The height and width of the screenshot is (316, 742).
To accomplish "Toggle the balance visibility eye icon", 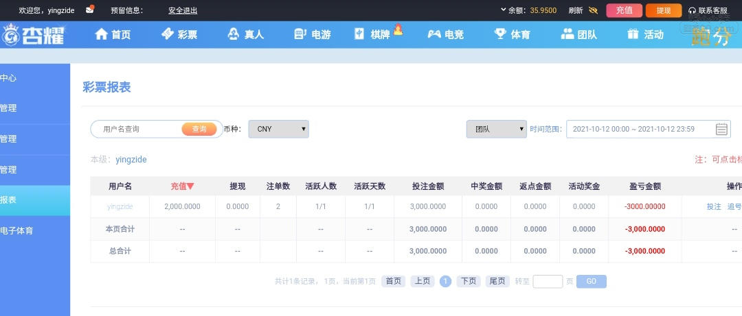I will tap(593, 10).
